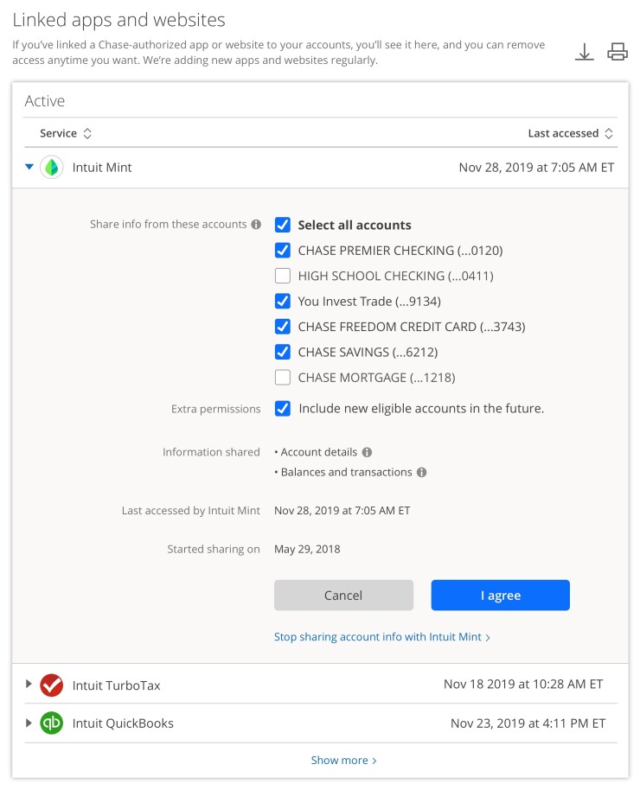Click the print icon
The height and width of the screenshot is (790, 640).
(x=618, y=52)
